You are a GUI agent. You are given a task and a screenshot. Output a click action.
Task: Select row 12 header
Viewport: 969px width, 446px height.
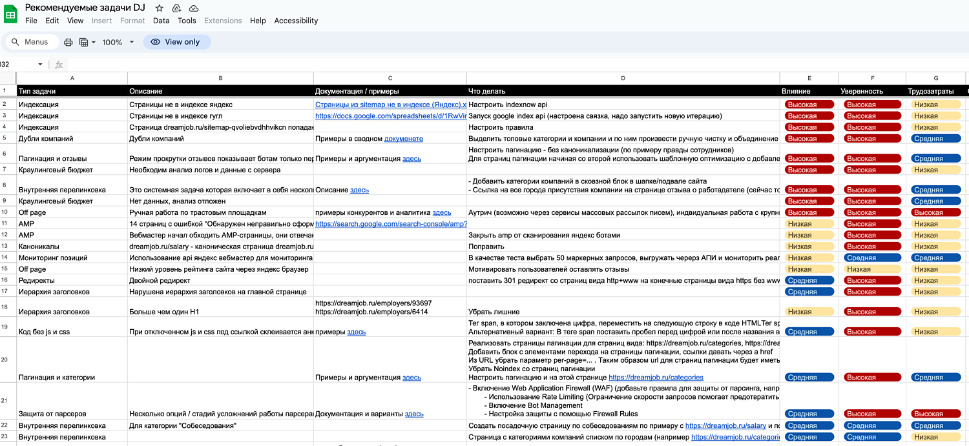point(8,235)
